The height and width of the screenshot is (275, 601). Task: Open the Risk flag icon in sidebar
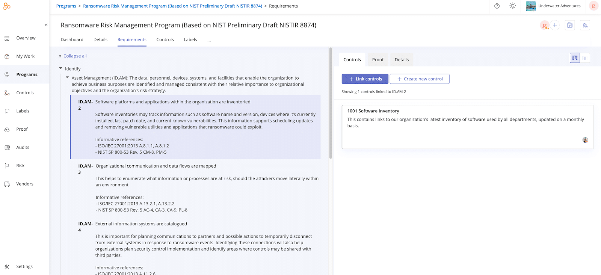(7, 166)
